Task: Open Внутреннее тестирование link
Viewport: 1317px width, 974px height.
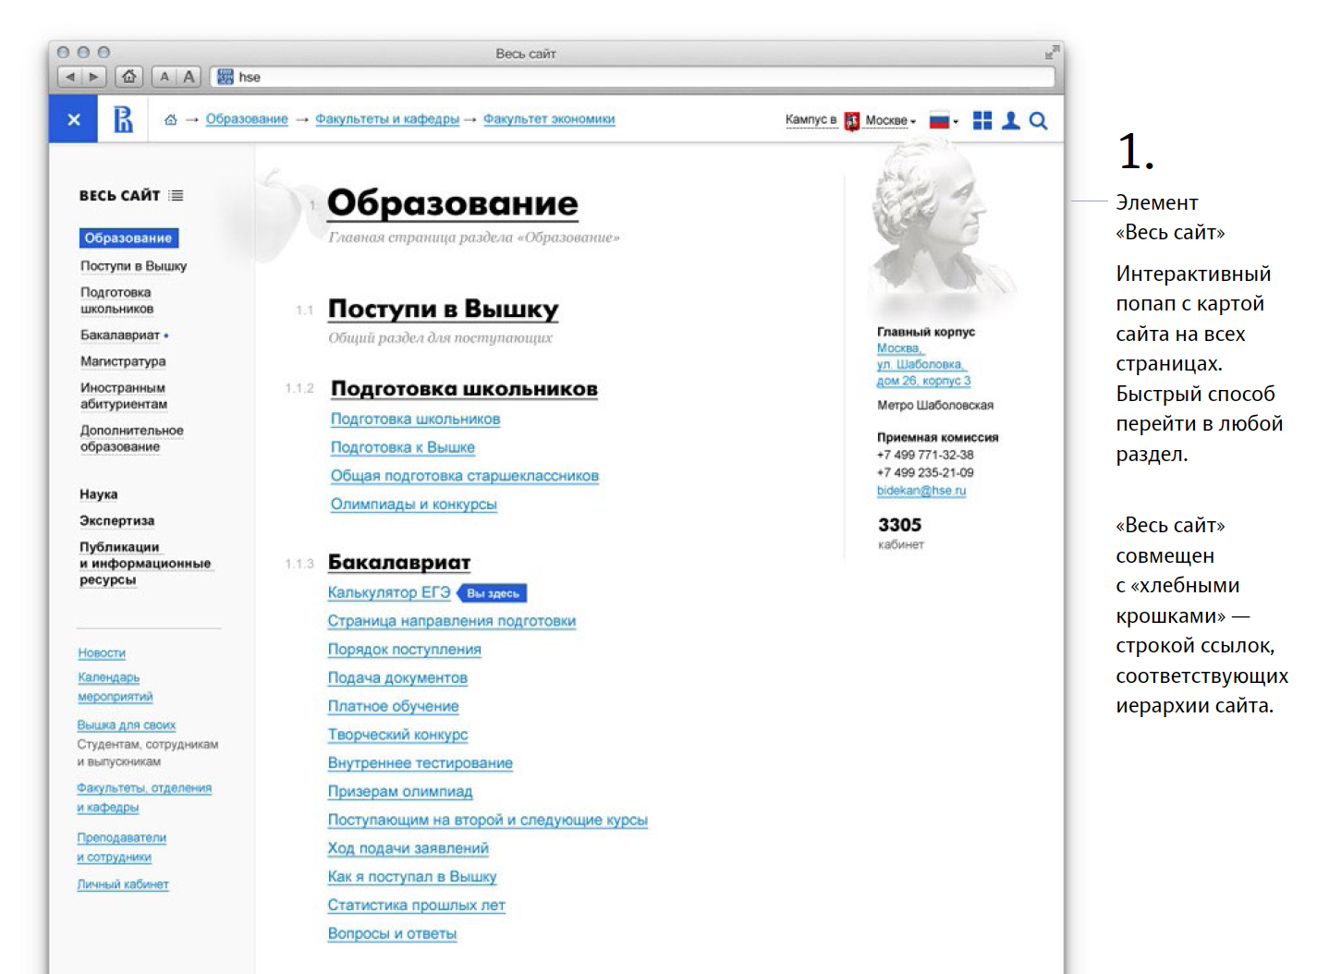Action: point(421,763)
